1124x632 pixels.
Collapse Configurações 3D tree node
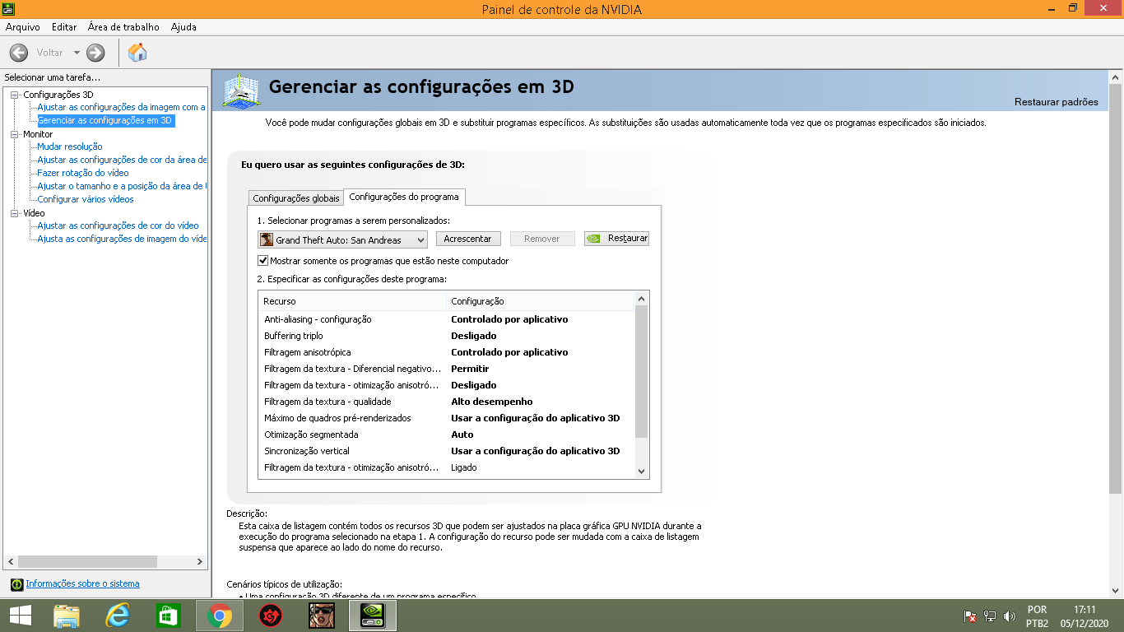14,95
